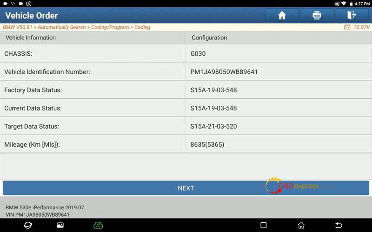Click the 12.07V voltage reading
The image size is (372, 232).
361,27
